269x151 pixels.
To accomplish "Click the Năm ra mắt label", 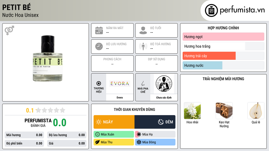I will [115, 28].
